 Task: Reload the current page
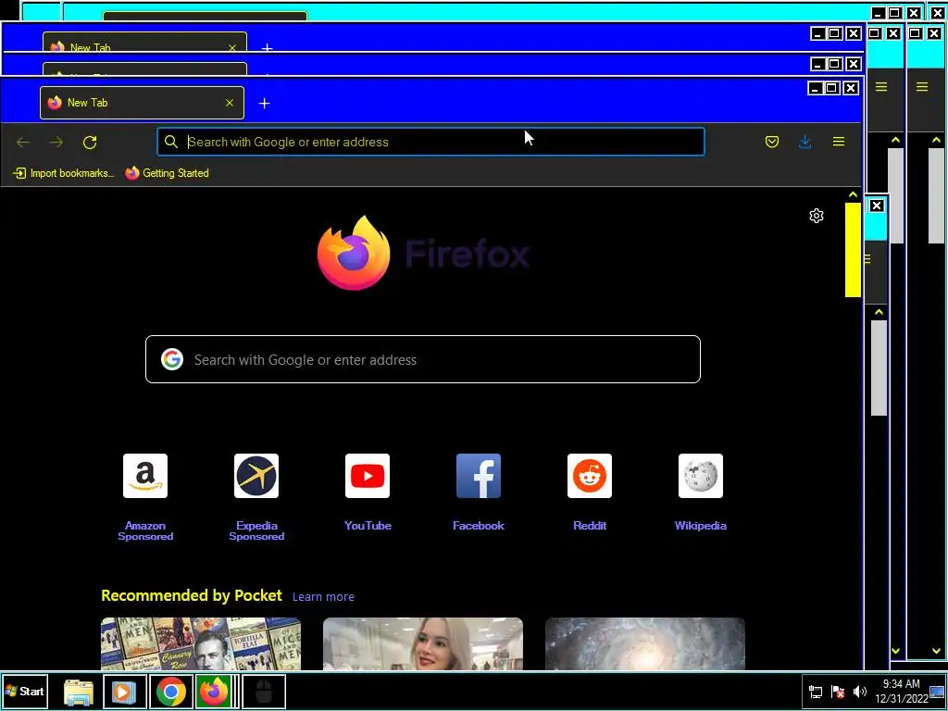[x=90, y=142]
